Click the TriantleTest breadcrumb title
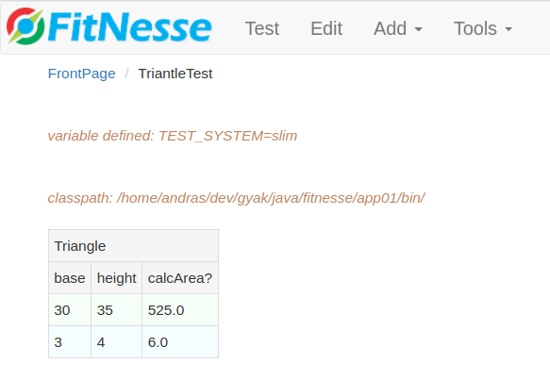This screenshot has height=380, width=550. coord(175,74)
